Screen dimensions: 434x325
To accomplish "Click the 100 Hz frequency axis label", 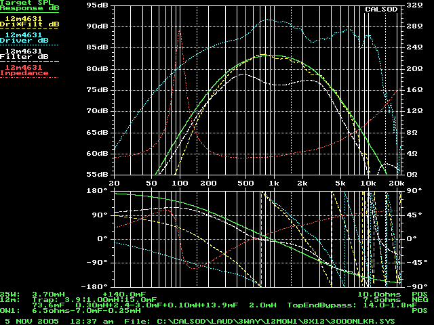I will coord(179,183).
